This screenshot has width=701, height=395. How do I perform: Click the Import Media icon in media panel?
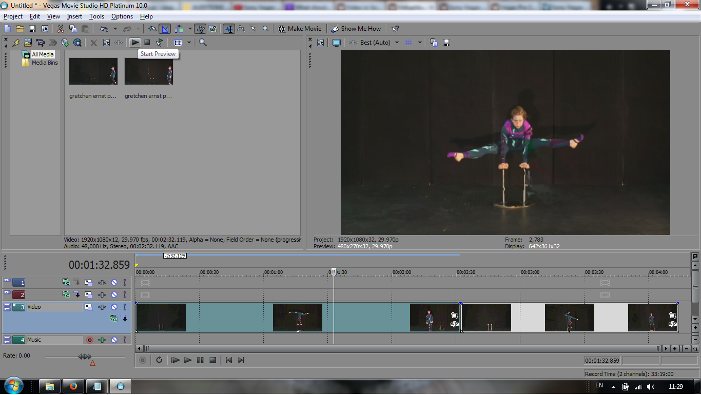[x=28, y=43]
